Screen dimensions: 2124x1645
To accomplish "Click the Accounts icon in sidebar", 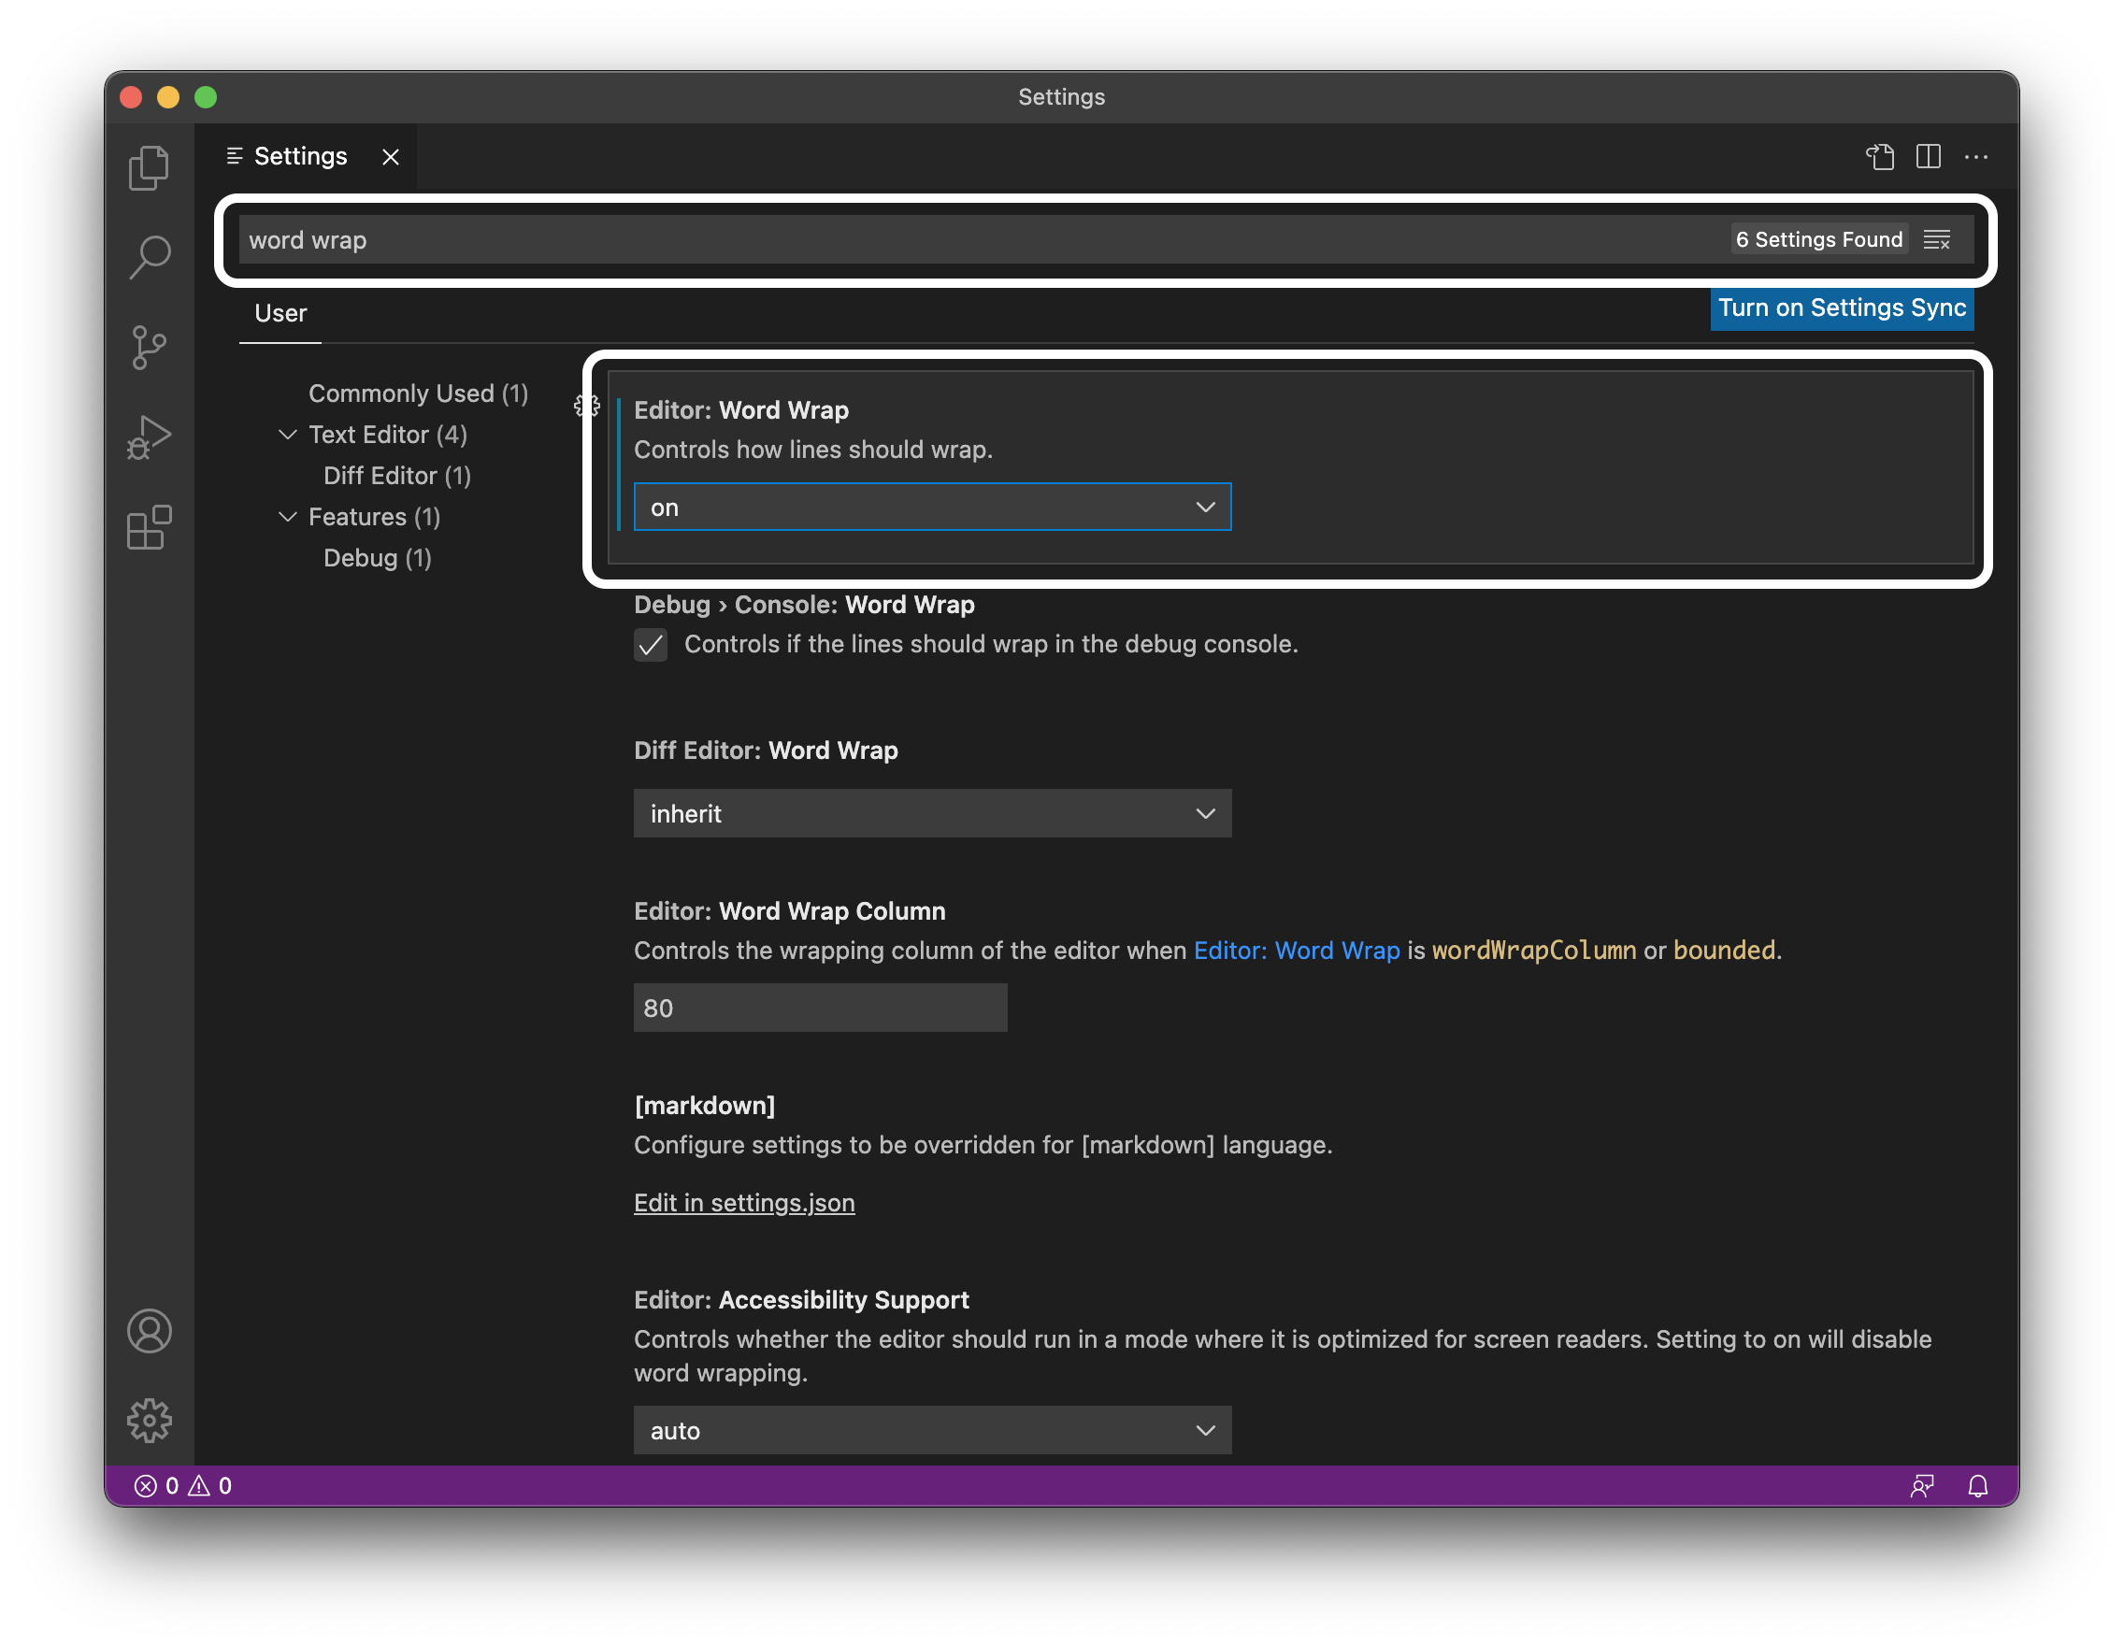I will [150, 1331].
